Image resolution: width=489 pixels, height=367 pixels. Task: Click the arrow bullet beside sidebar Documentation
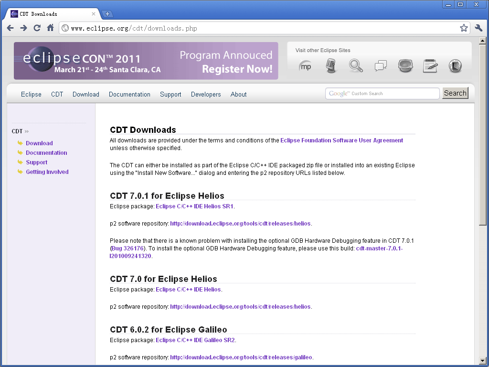(20, 152)
